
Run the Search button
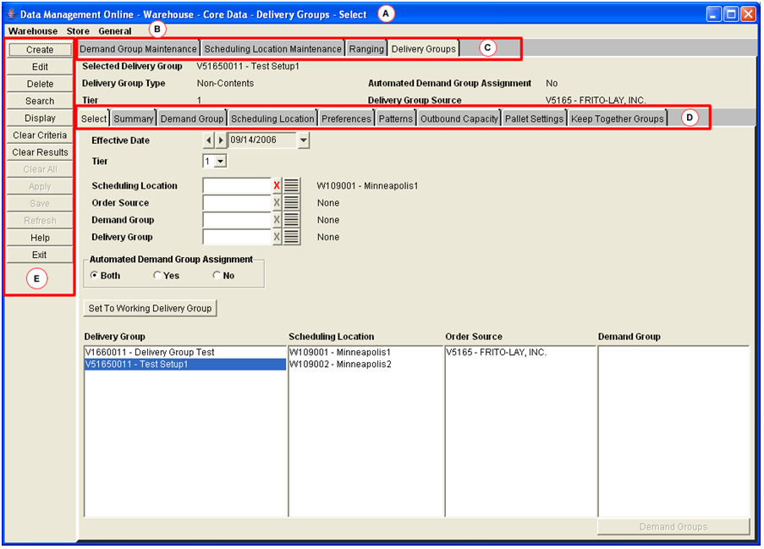pyautogui.click(x=40, y=101)
